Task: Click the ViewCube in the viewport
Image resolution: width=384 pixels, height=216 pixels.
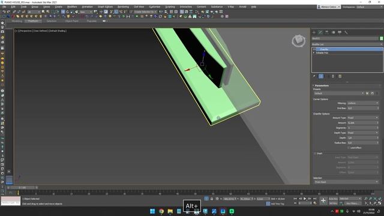Action: pyautogui.click(x=299, y=41)
